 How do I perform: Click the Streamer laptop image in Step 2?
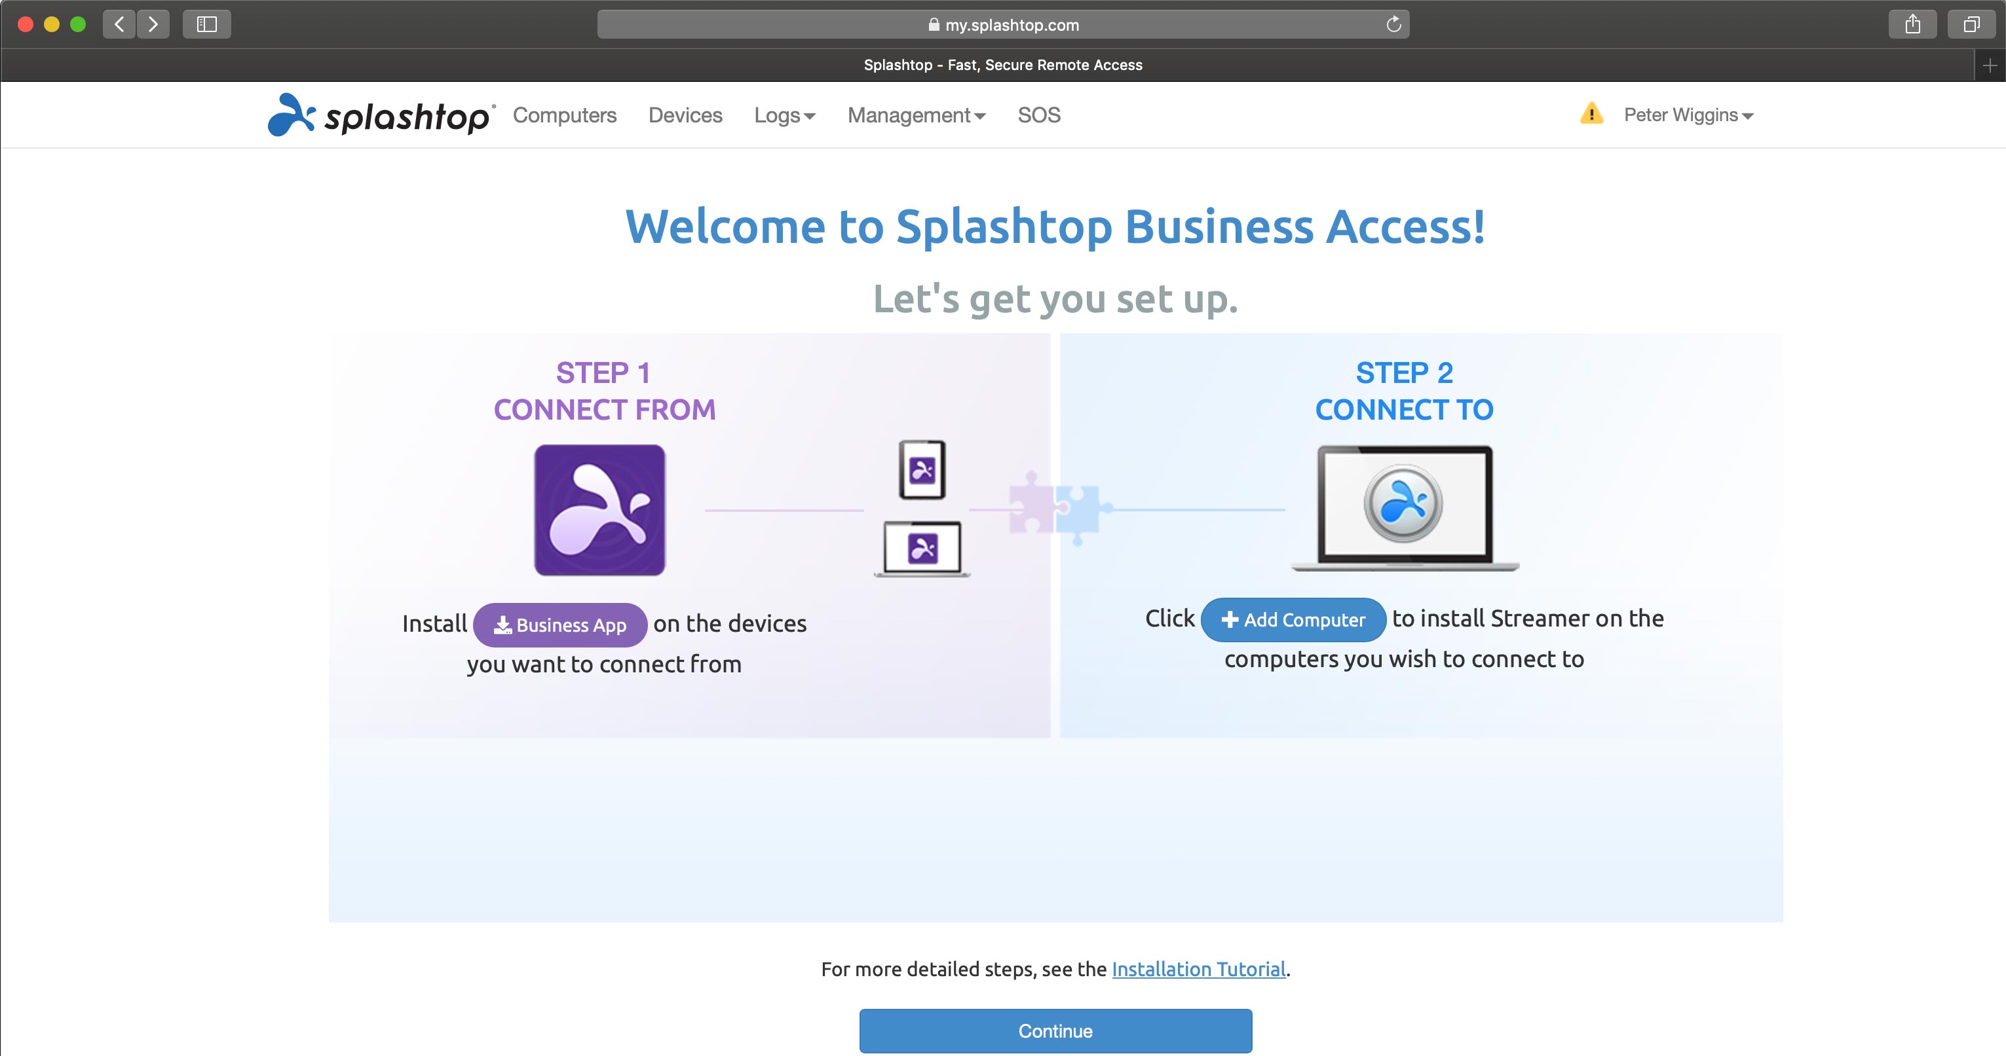coord(1405,508)
